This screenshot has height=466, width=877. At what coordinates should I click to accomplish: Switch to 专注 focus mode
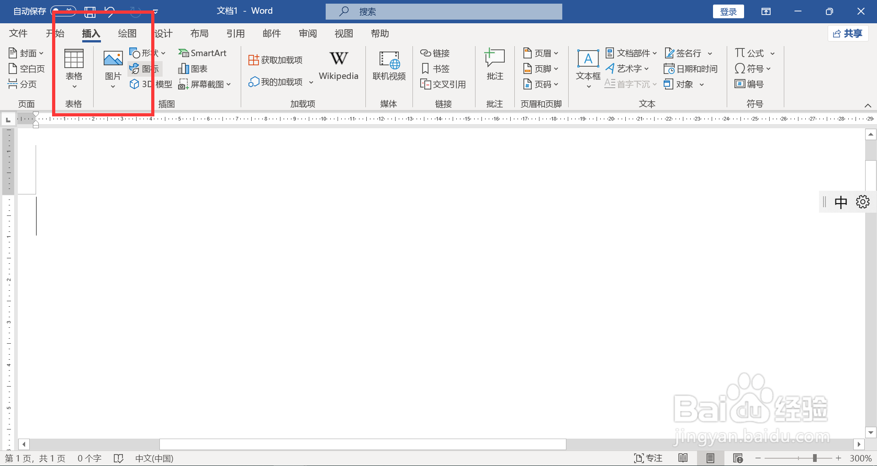(648, 458)
